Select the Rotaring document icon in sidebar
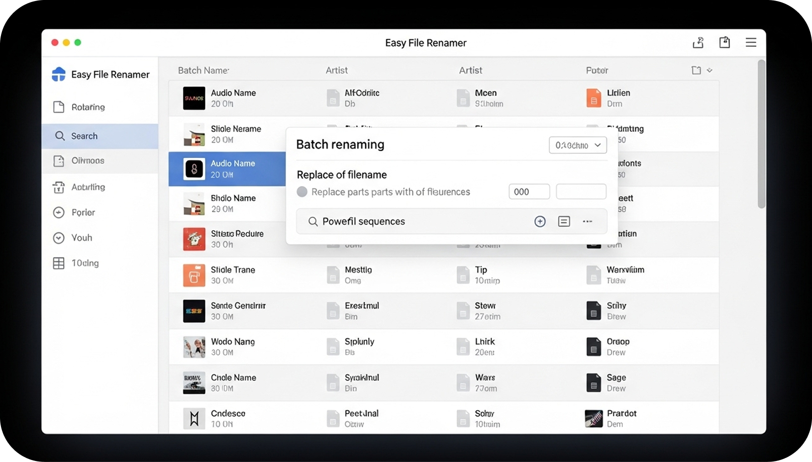 59,106
